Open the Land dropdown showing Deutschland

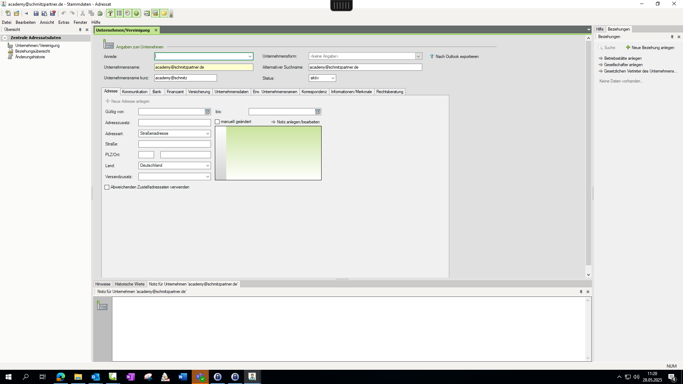pyautogui.click(x=207, y=166)
